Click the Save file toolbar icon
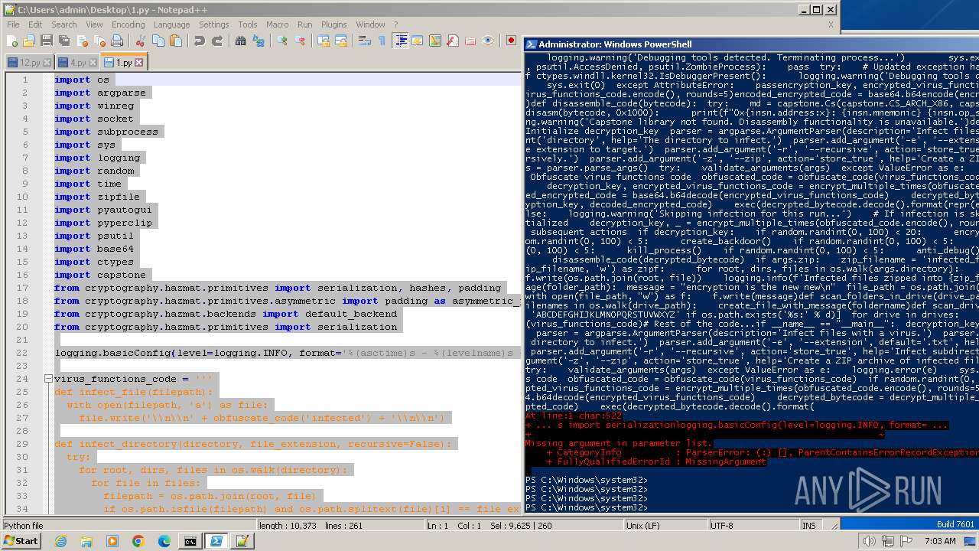This screenshot has height=551, width=979. pyautogui.click(x=47, y=41)
